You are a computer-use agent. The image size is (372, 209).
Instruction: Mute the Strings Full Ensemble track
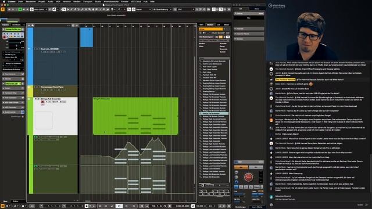click(36, 99)
